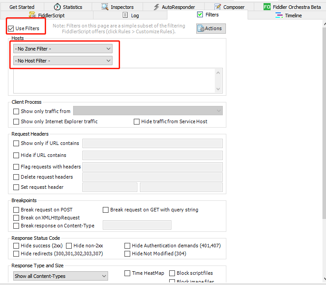Screen dimensions: 326x285
Task: Click the FiddlerScript scroll icon
Action: [32, 15]
